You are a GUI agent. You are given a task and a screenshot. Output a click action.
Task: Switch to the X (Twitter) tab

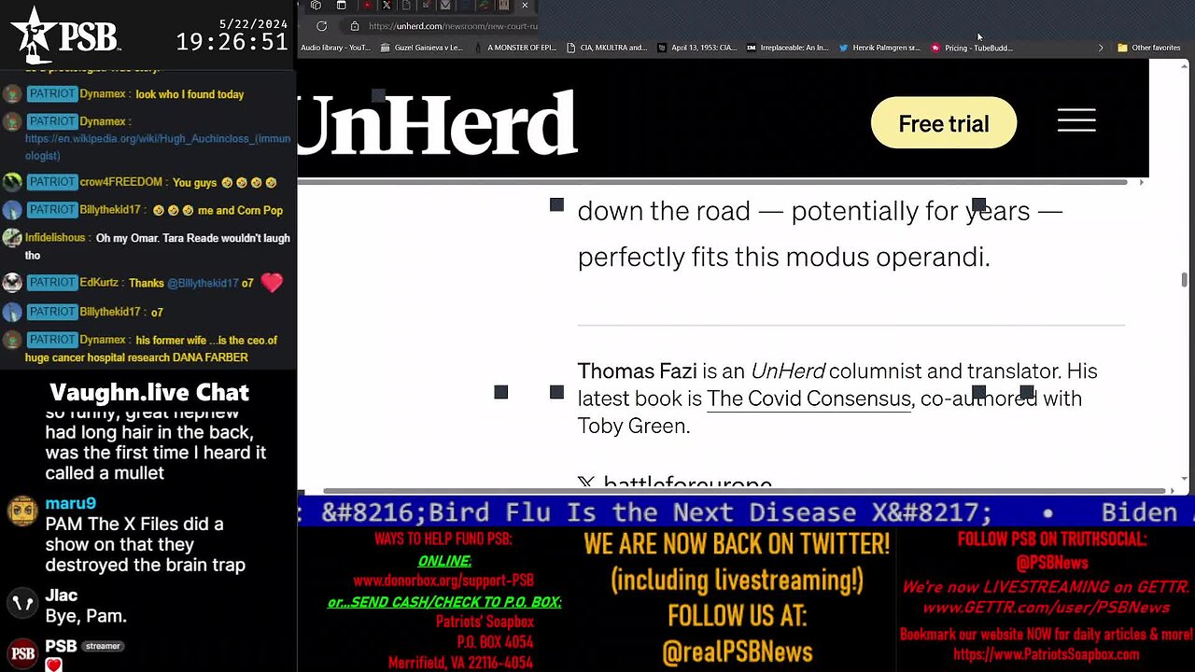pos(387,6)
